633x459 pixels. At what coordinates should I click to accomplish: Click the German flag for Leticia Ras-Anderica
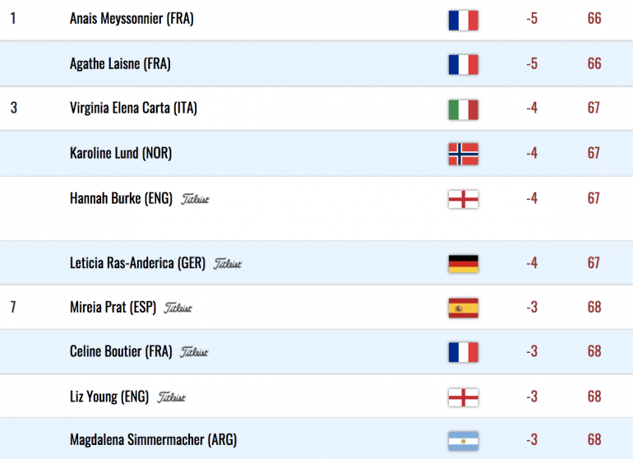coord(463,264)
